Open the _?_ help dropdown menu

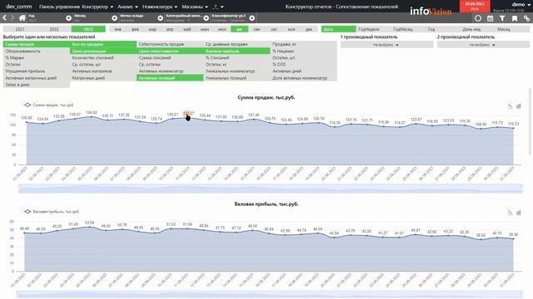click(x=218, y=7)
